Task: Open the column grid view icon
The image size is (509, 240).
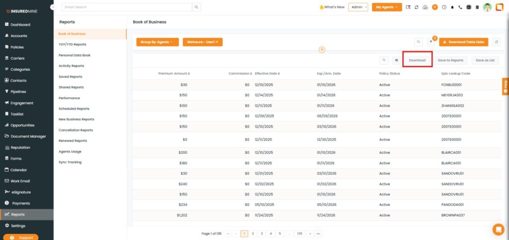Action: (396, 60)
